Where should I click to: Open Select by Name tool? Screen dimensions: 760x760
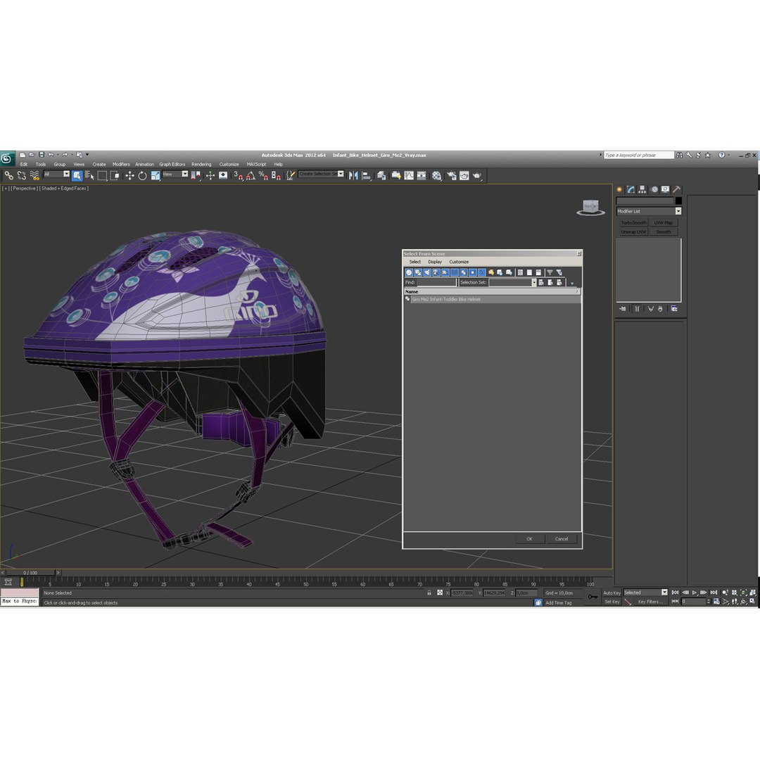click(x=89, y=175)
